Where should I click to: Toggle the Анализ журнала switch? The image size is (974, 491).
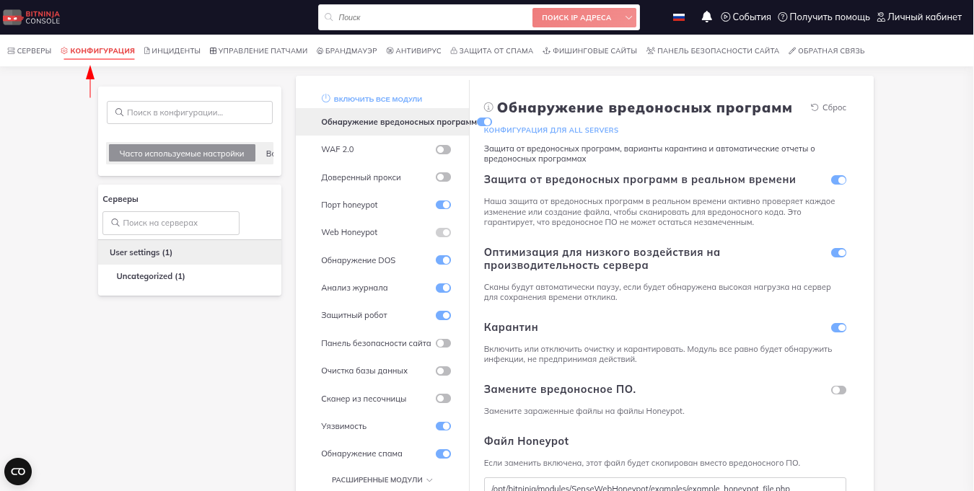[443, 288]
